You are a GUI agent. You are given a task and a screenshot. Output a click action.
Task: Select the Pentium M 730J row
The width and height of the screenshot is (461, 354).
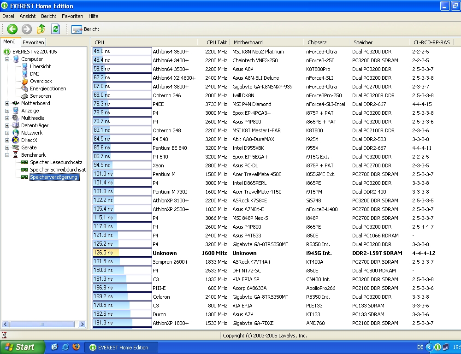click(x=276, y=192)
